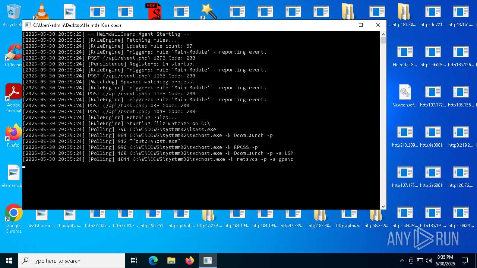
Task: Select the httpsdn721... desktop file
Action: click(433, 15)
